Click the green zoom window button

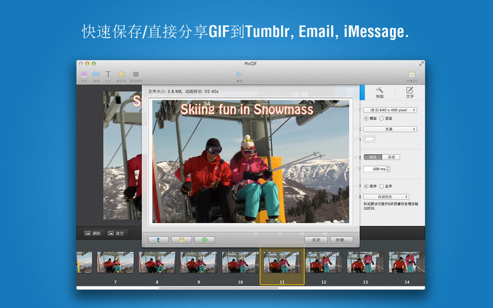[x=94, y=63]
